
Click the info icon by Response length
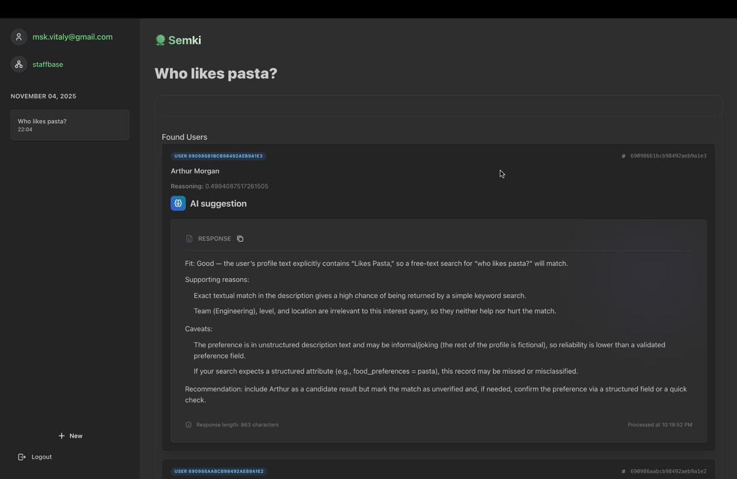188,425
